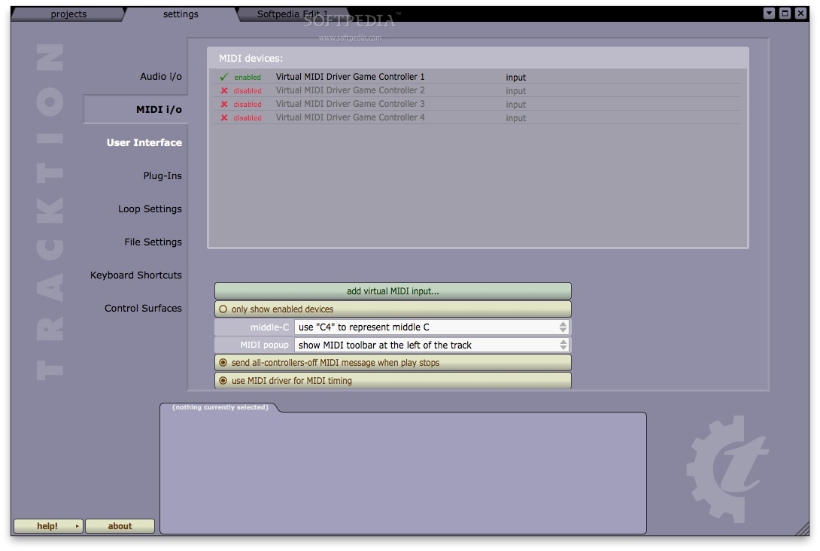Click the MIDI popup dropdown stepper arrows

[x=563, y=345]
